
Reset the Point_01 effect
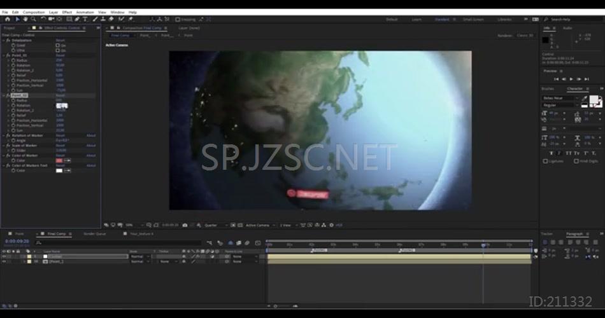pos(60,55)
